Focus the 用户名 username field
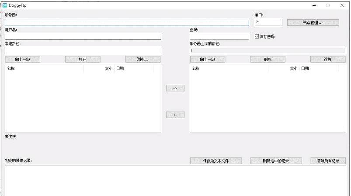Screen dimensions: 351x196 tap(83, 36)
